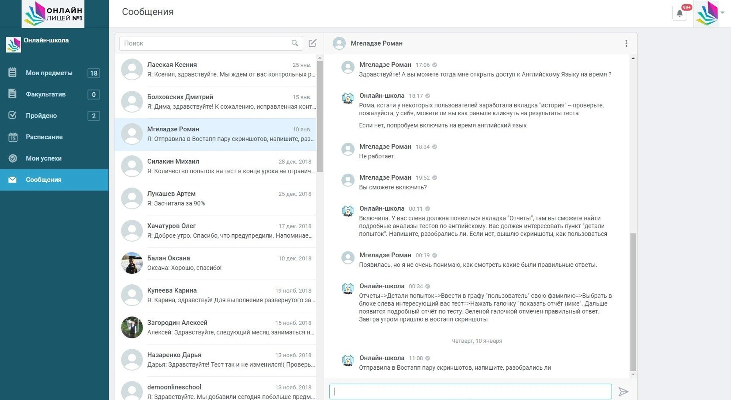Open conversation with Болховских Дмитрий
The width and height of the screenshot is (731, 400).
click(x=216, y=102)
